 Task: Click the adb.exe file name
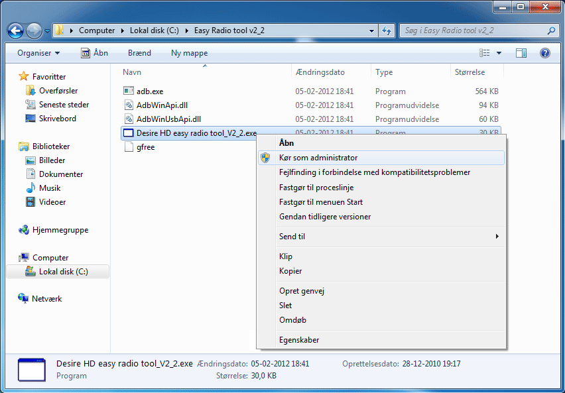[x=150, y=91]
